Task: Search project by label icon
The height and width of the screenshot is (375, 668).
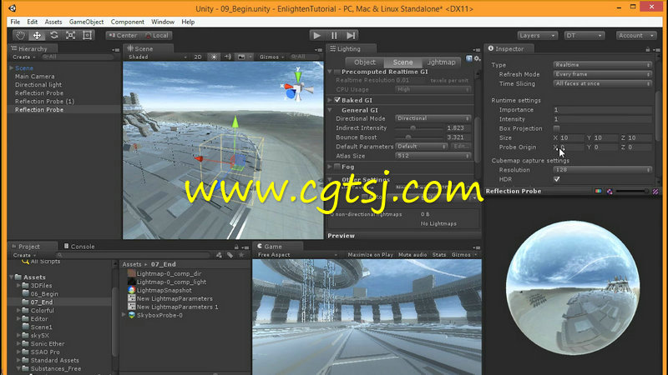Action: [230, 255]
